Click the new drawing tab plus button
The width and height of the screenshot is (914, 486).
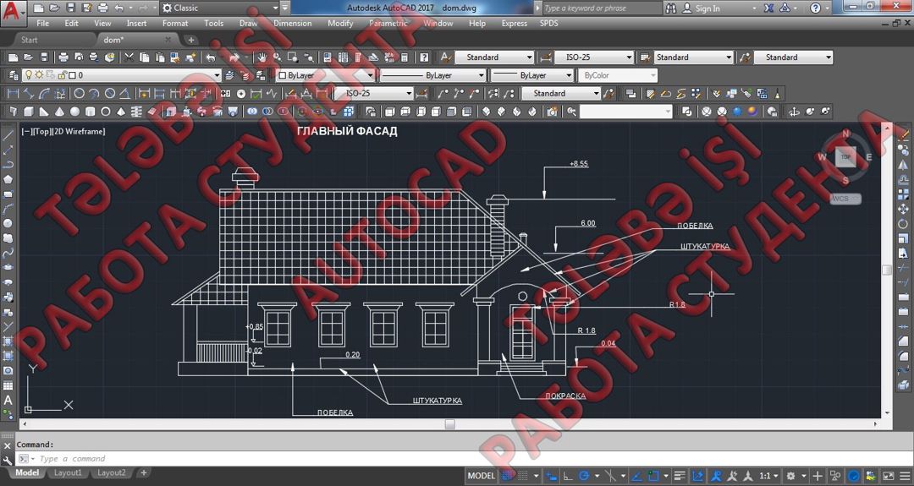click(x=190, y=40)
